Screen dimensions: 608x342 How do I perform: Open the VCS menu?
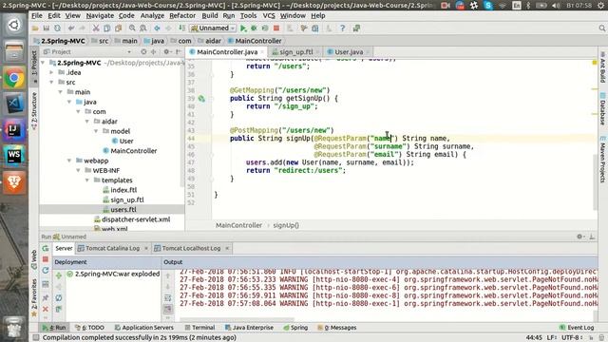coord(269,15)
